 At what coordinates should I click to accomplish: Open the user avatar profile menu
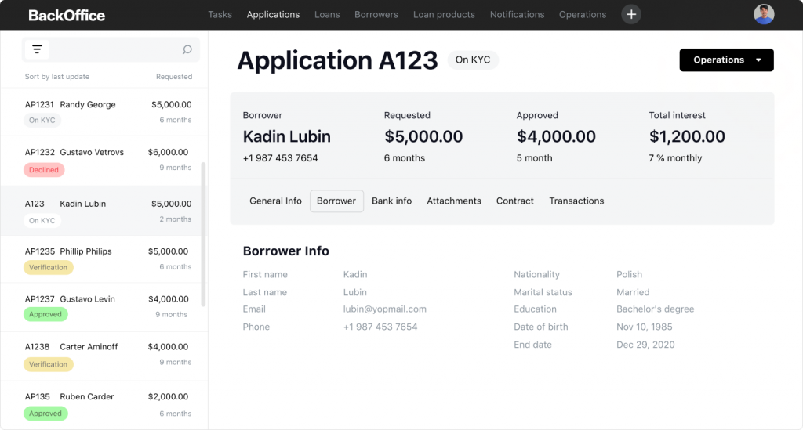(763, 14)
